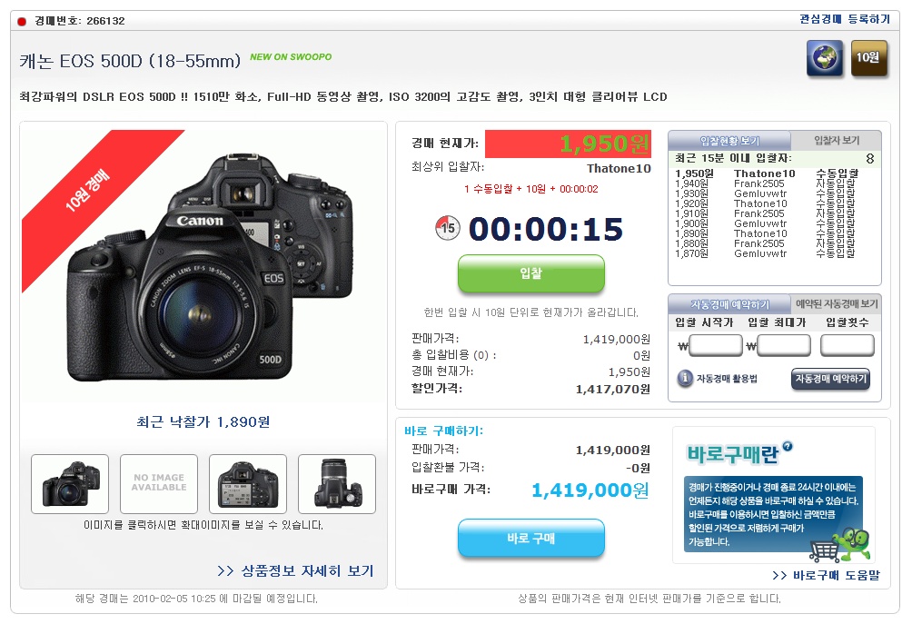The image size is (912, 624).
Task: Focus the 입찰횟수 input field
Action: (x=847, y=345)
